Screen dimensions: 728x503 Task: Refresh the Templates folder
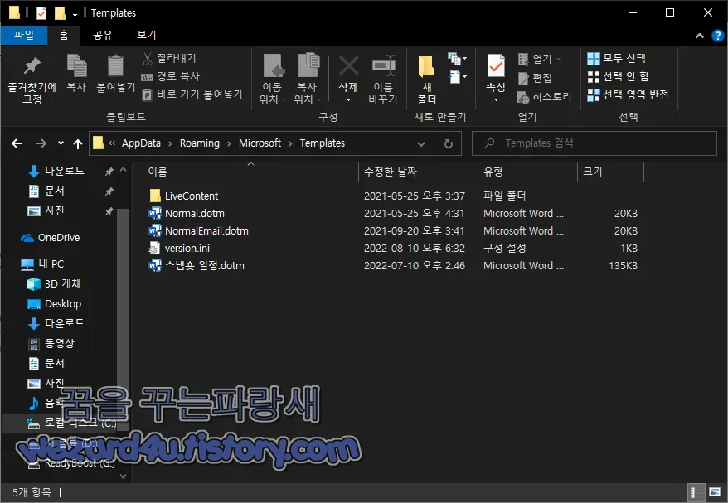pyautogui.click(x=448, y=144)
